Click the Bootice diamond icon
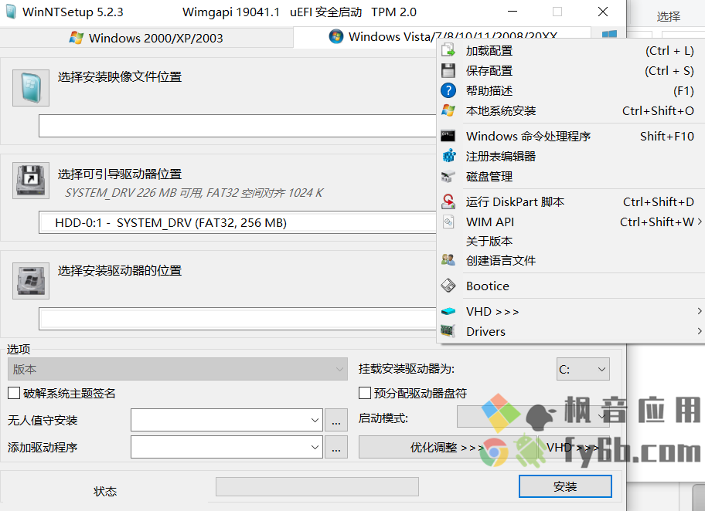The height and width of the screenshot is (511, 705). point(448,286)
